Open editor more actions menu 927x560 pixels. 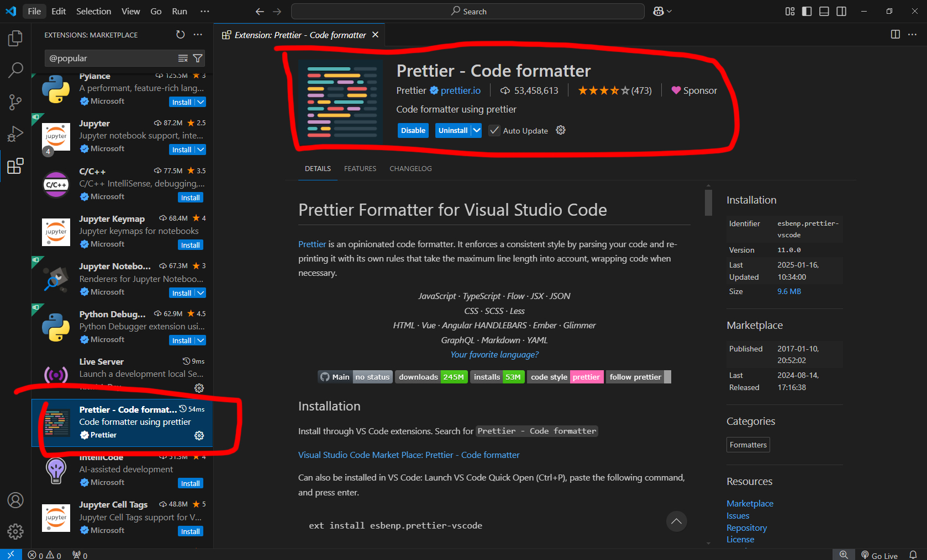(x=912, y=34)
